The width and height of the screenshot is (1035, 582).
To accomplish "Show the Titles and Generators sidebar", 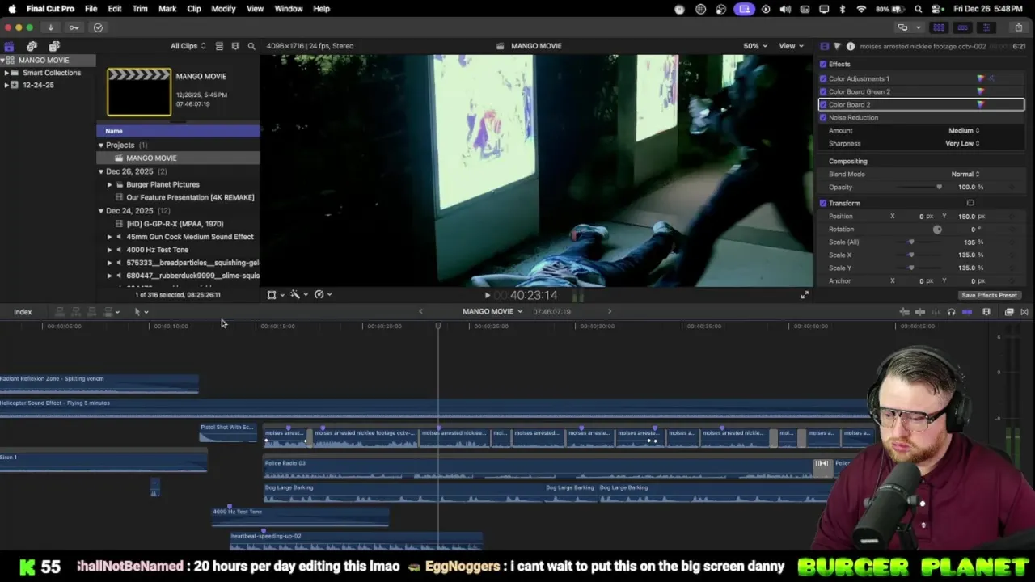I will pyautogui.click(x=54, y=46).
